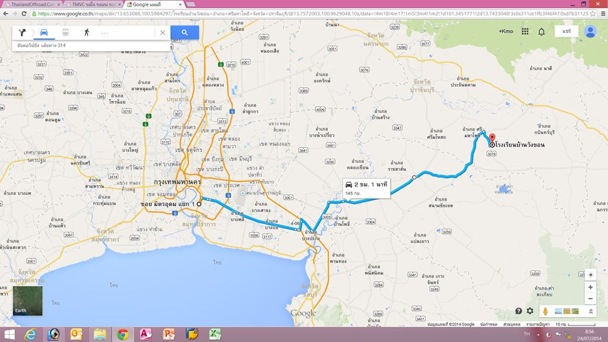This screenshot has height=342, width=608.
Task: Click the blue search magnifier button
Action: click(185, 33)
